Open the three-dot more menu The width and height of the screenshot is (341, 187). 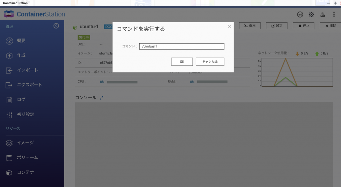334,15
